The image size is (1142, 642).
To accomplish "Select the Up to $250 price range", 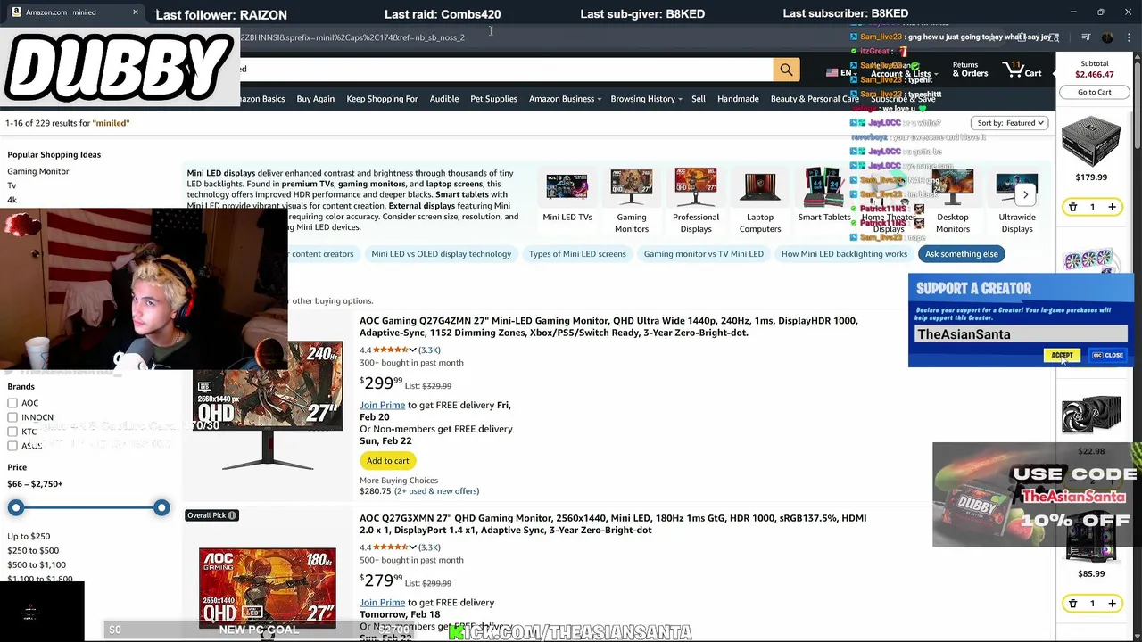I will (x=29, y=537).
